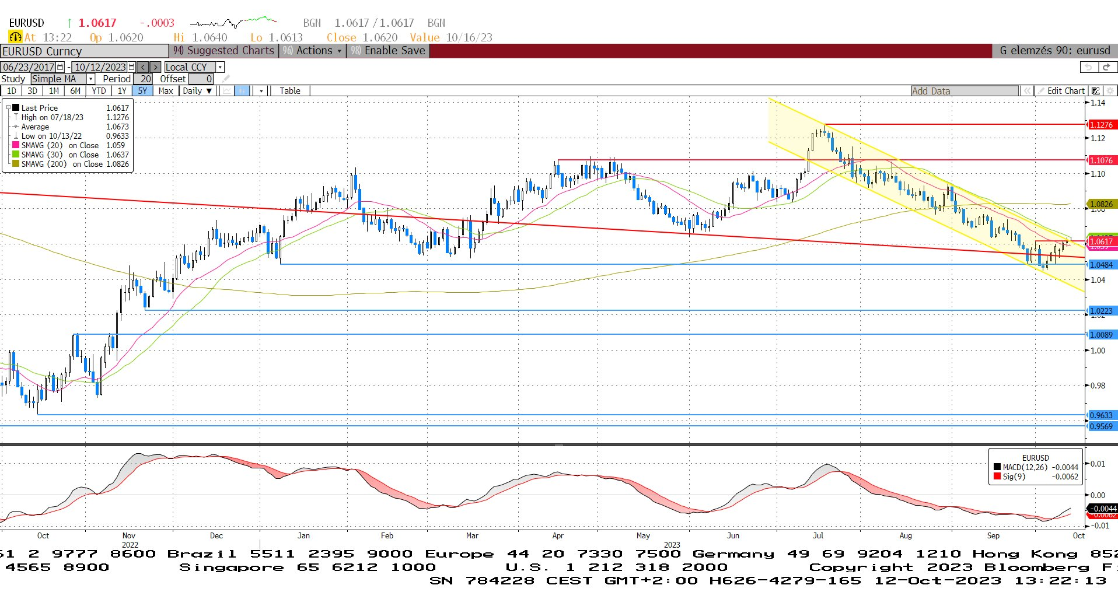Click the 1.0089 blue support level tag

1101,335
